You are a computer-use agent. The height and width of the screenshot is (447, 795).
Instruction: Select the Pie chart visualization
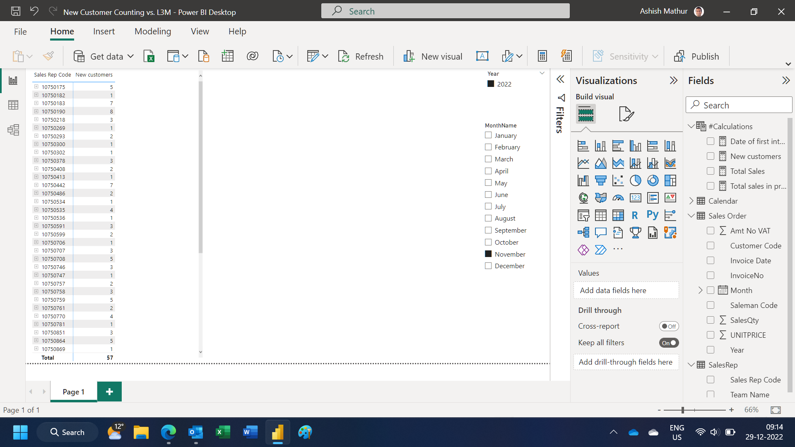click(635, 180)
